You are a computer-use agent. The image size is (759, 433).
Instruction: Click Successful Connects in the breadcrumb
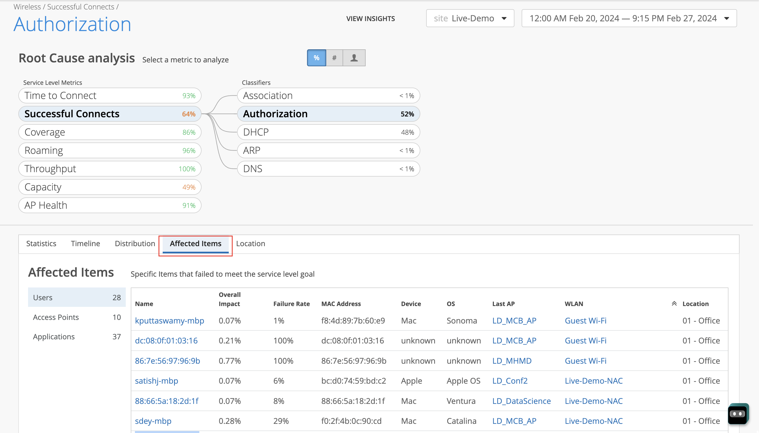81,7
